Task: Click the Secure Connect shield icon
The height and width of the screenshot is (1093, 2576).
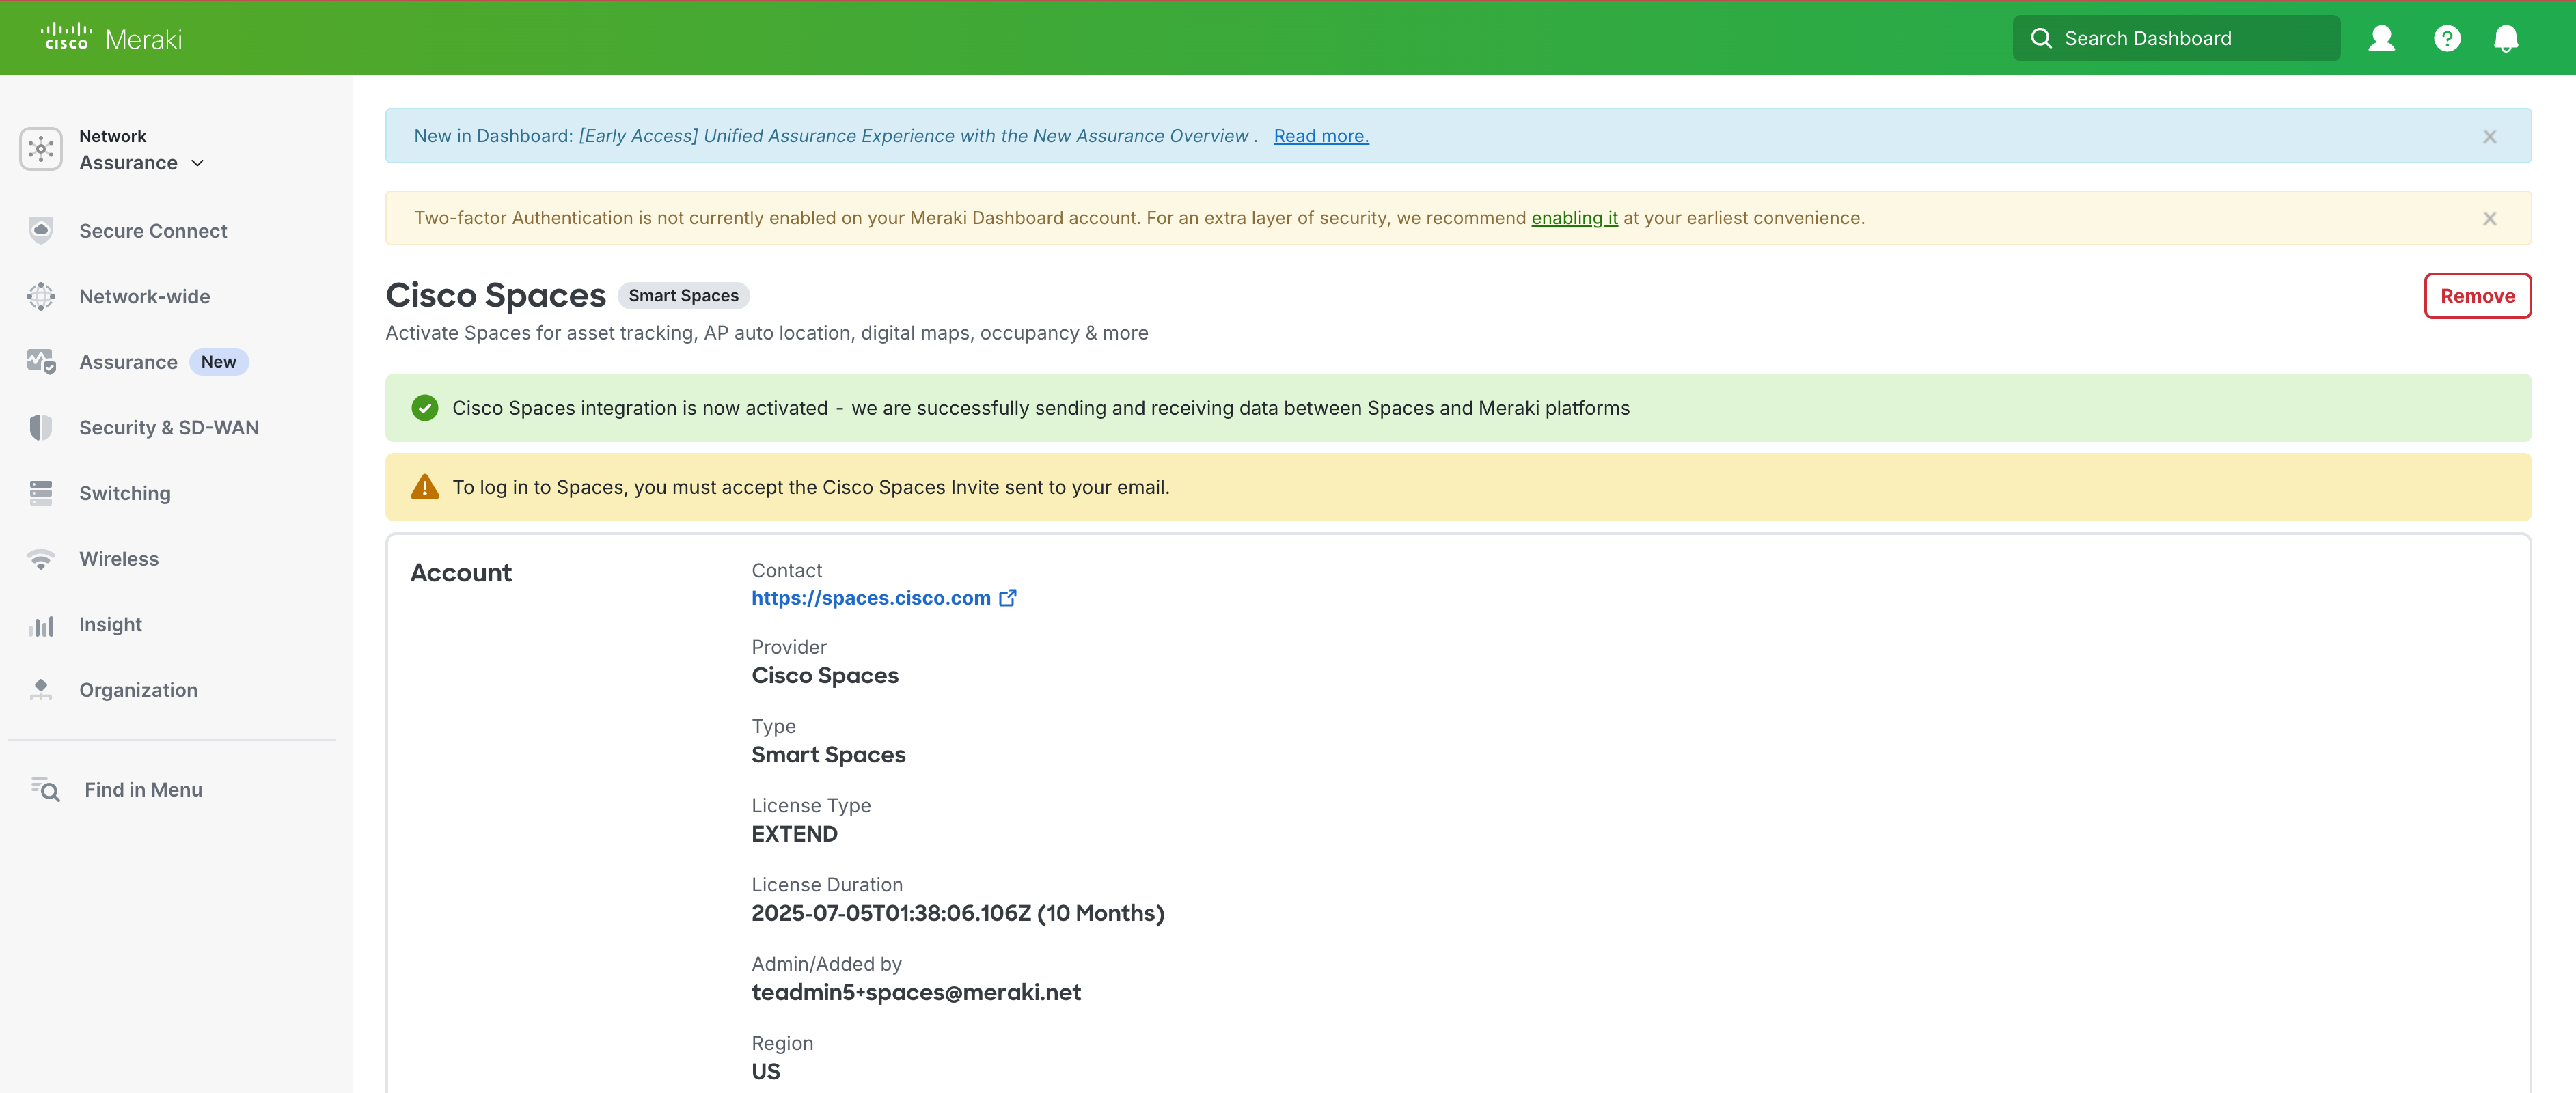Action: [x=41, y=231]
